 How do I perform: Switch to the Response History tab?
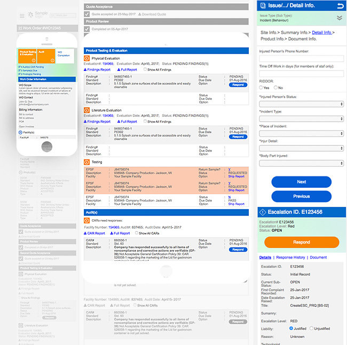tap(290, 257)
